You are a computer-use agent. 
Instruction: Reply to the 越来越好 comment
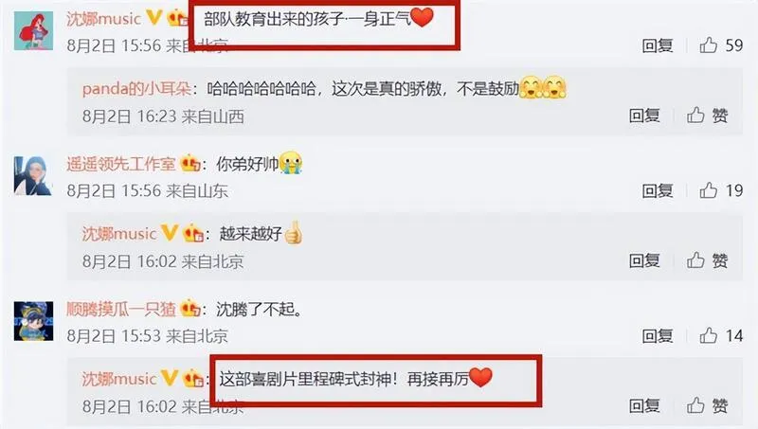[x=644, y=260]
